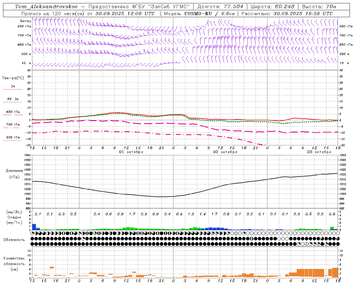Click the latitude value 60.248
The height and width of the screenshot is (283, 354).
pos(285,7)
